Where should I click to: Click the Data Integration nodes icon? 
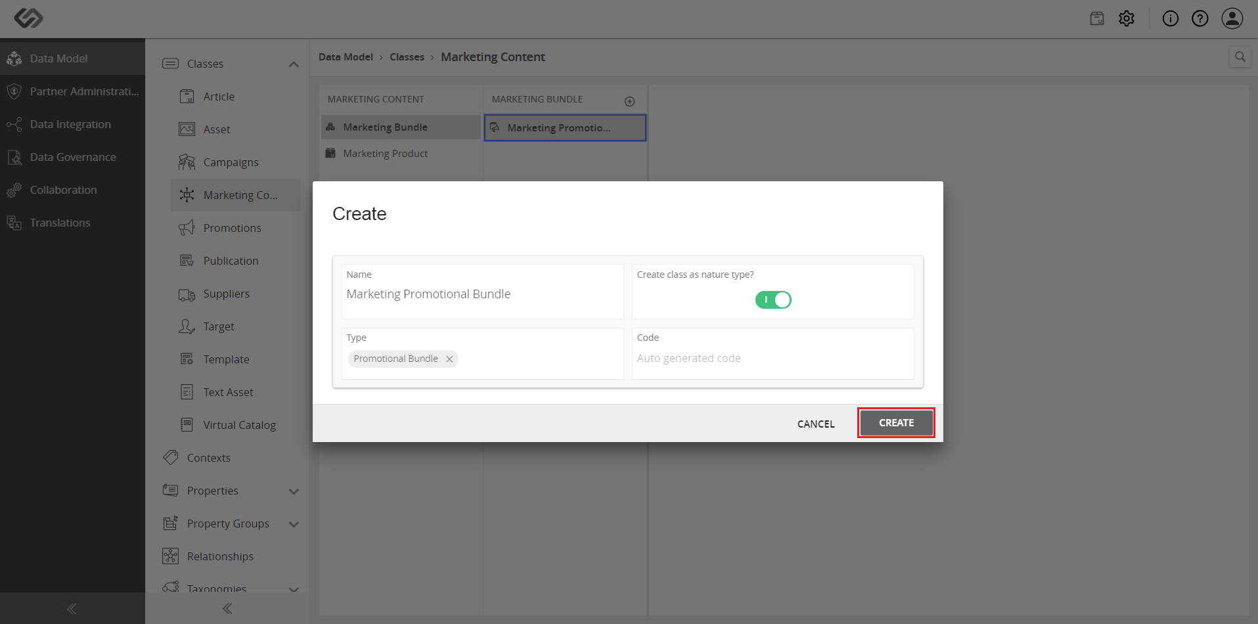click(14, 124)
